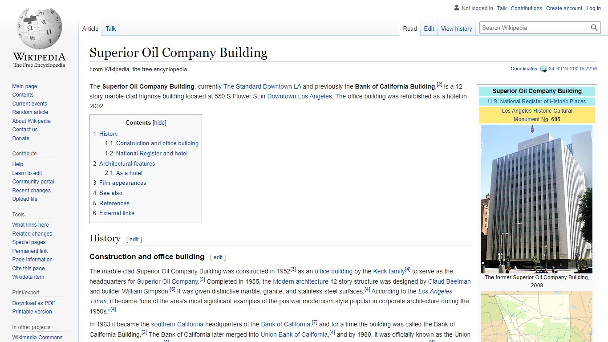Open U.S. National Register of Historic Places

[537, 102]
